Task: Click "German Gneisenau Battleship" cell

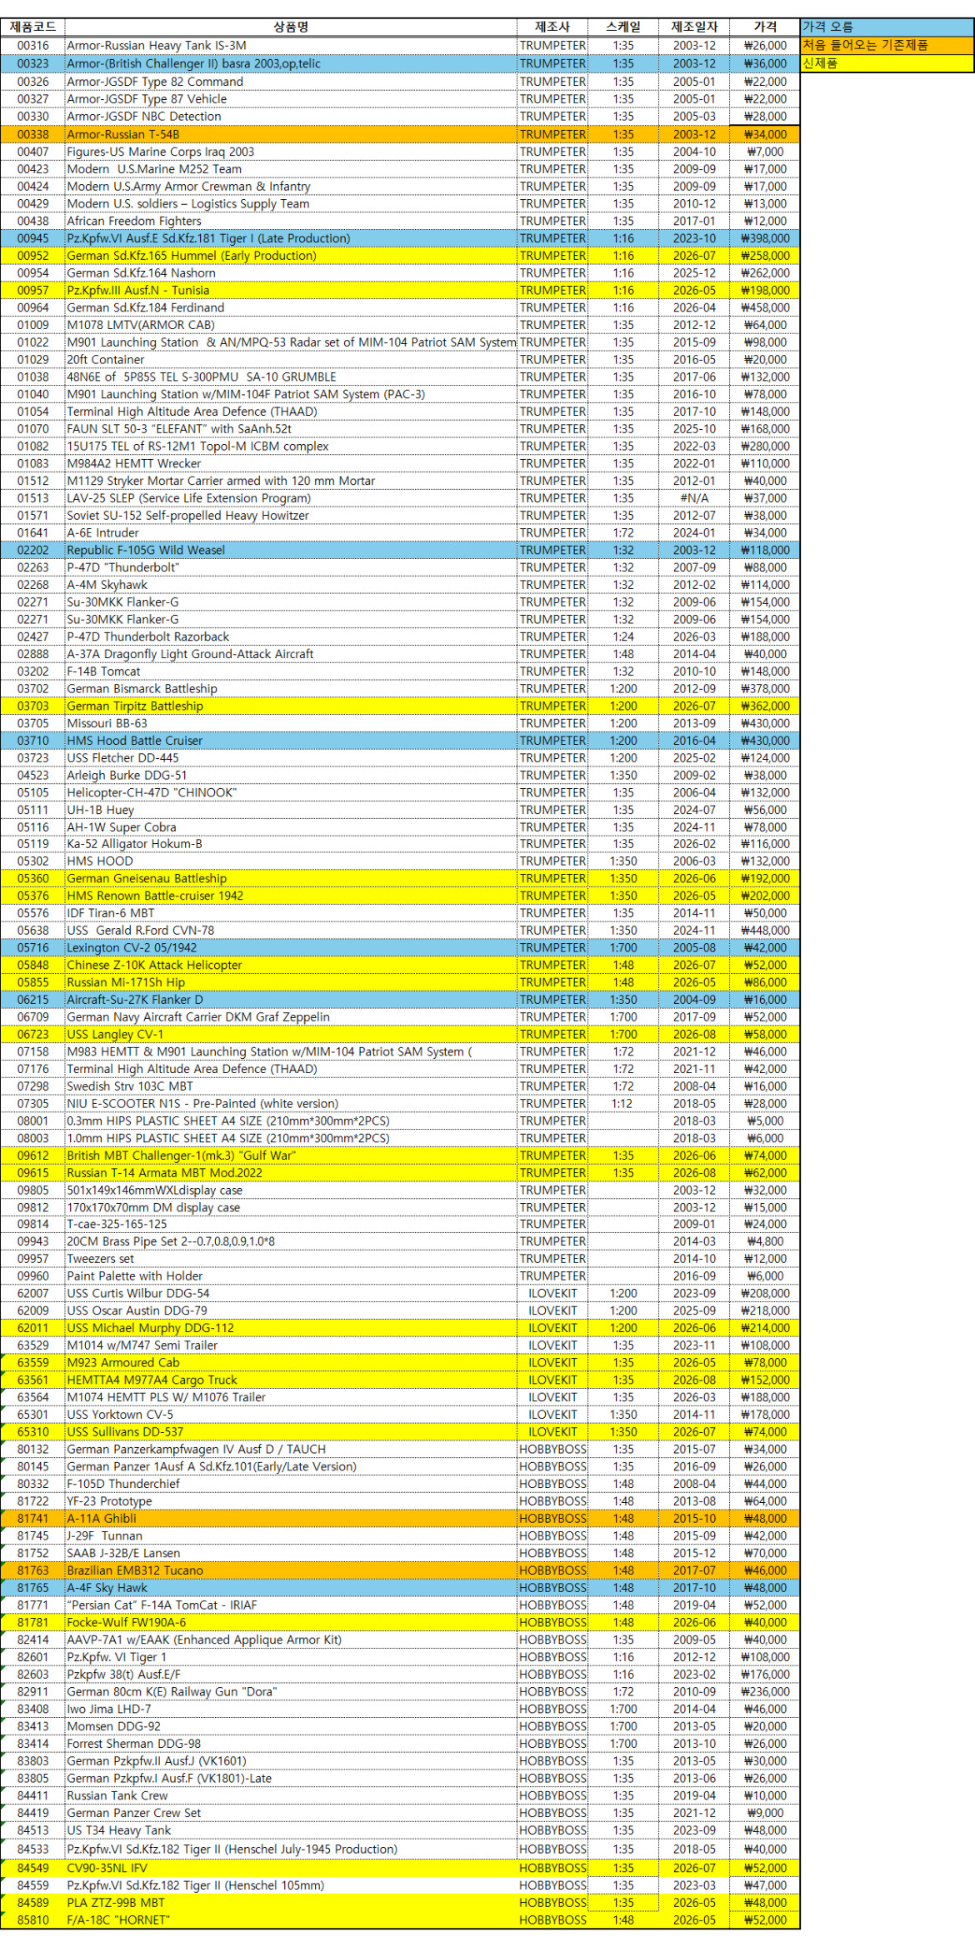Action: (x=291, y=879)
